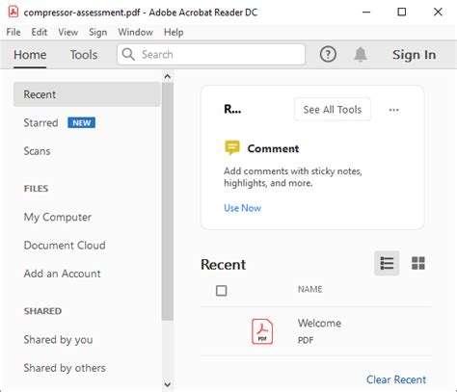The width and height of the screenshot is (457, 392).
Task: Select Recent in the sidebar
Action: [87, 94]
